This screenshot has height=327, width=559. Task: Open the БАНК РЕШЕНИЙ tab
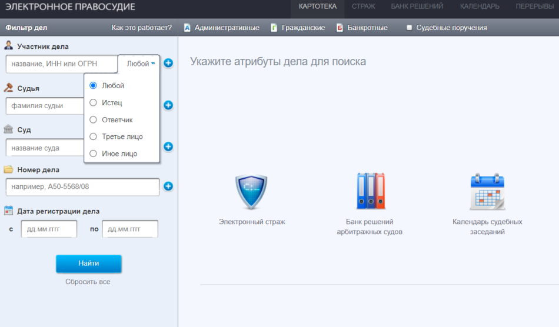418,6
